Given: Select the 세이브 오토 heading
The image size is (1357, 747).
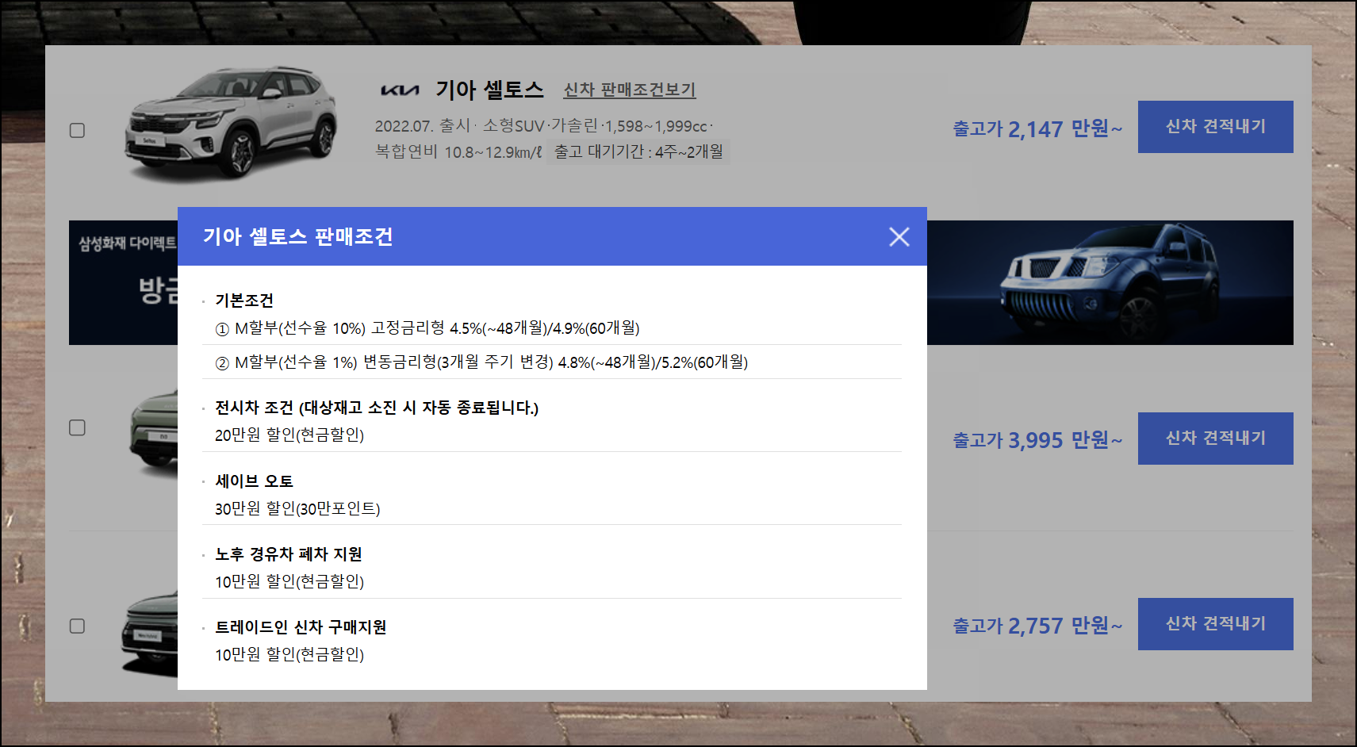Looking at the screenshot, I should click(x=254, y=481).
